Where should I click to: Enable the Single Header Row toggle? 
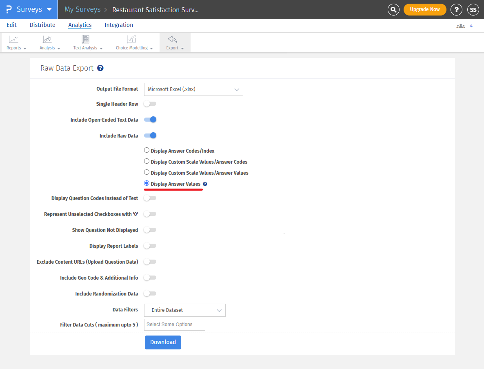[150, 104]
